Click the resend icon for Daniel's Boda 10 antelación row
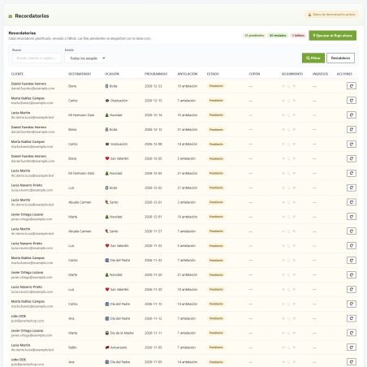This screenshot has height=367, width=367. [x=352, y=86]
